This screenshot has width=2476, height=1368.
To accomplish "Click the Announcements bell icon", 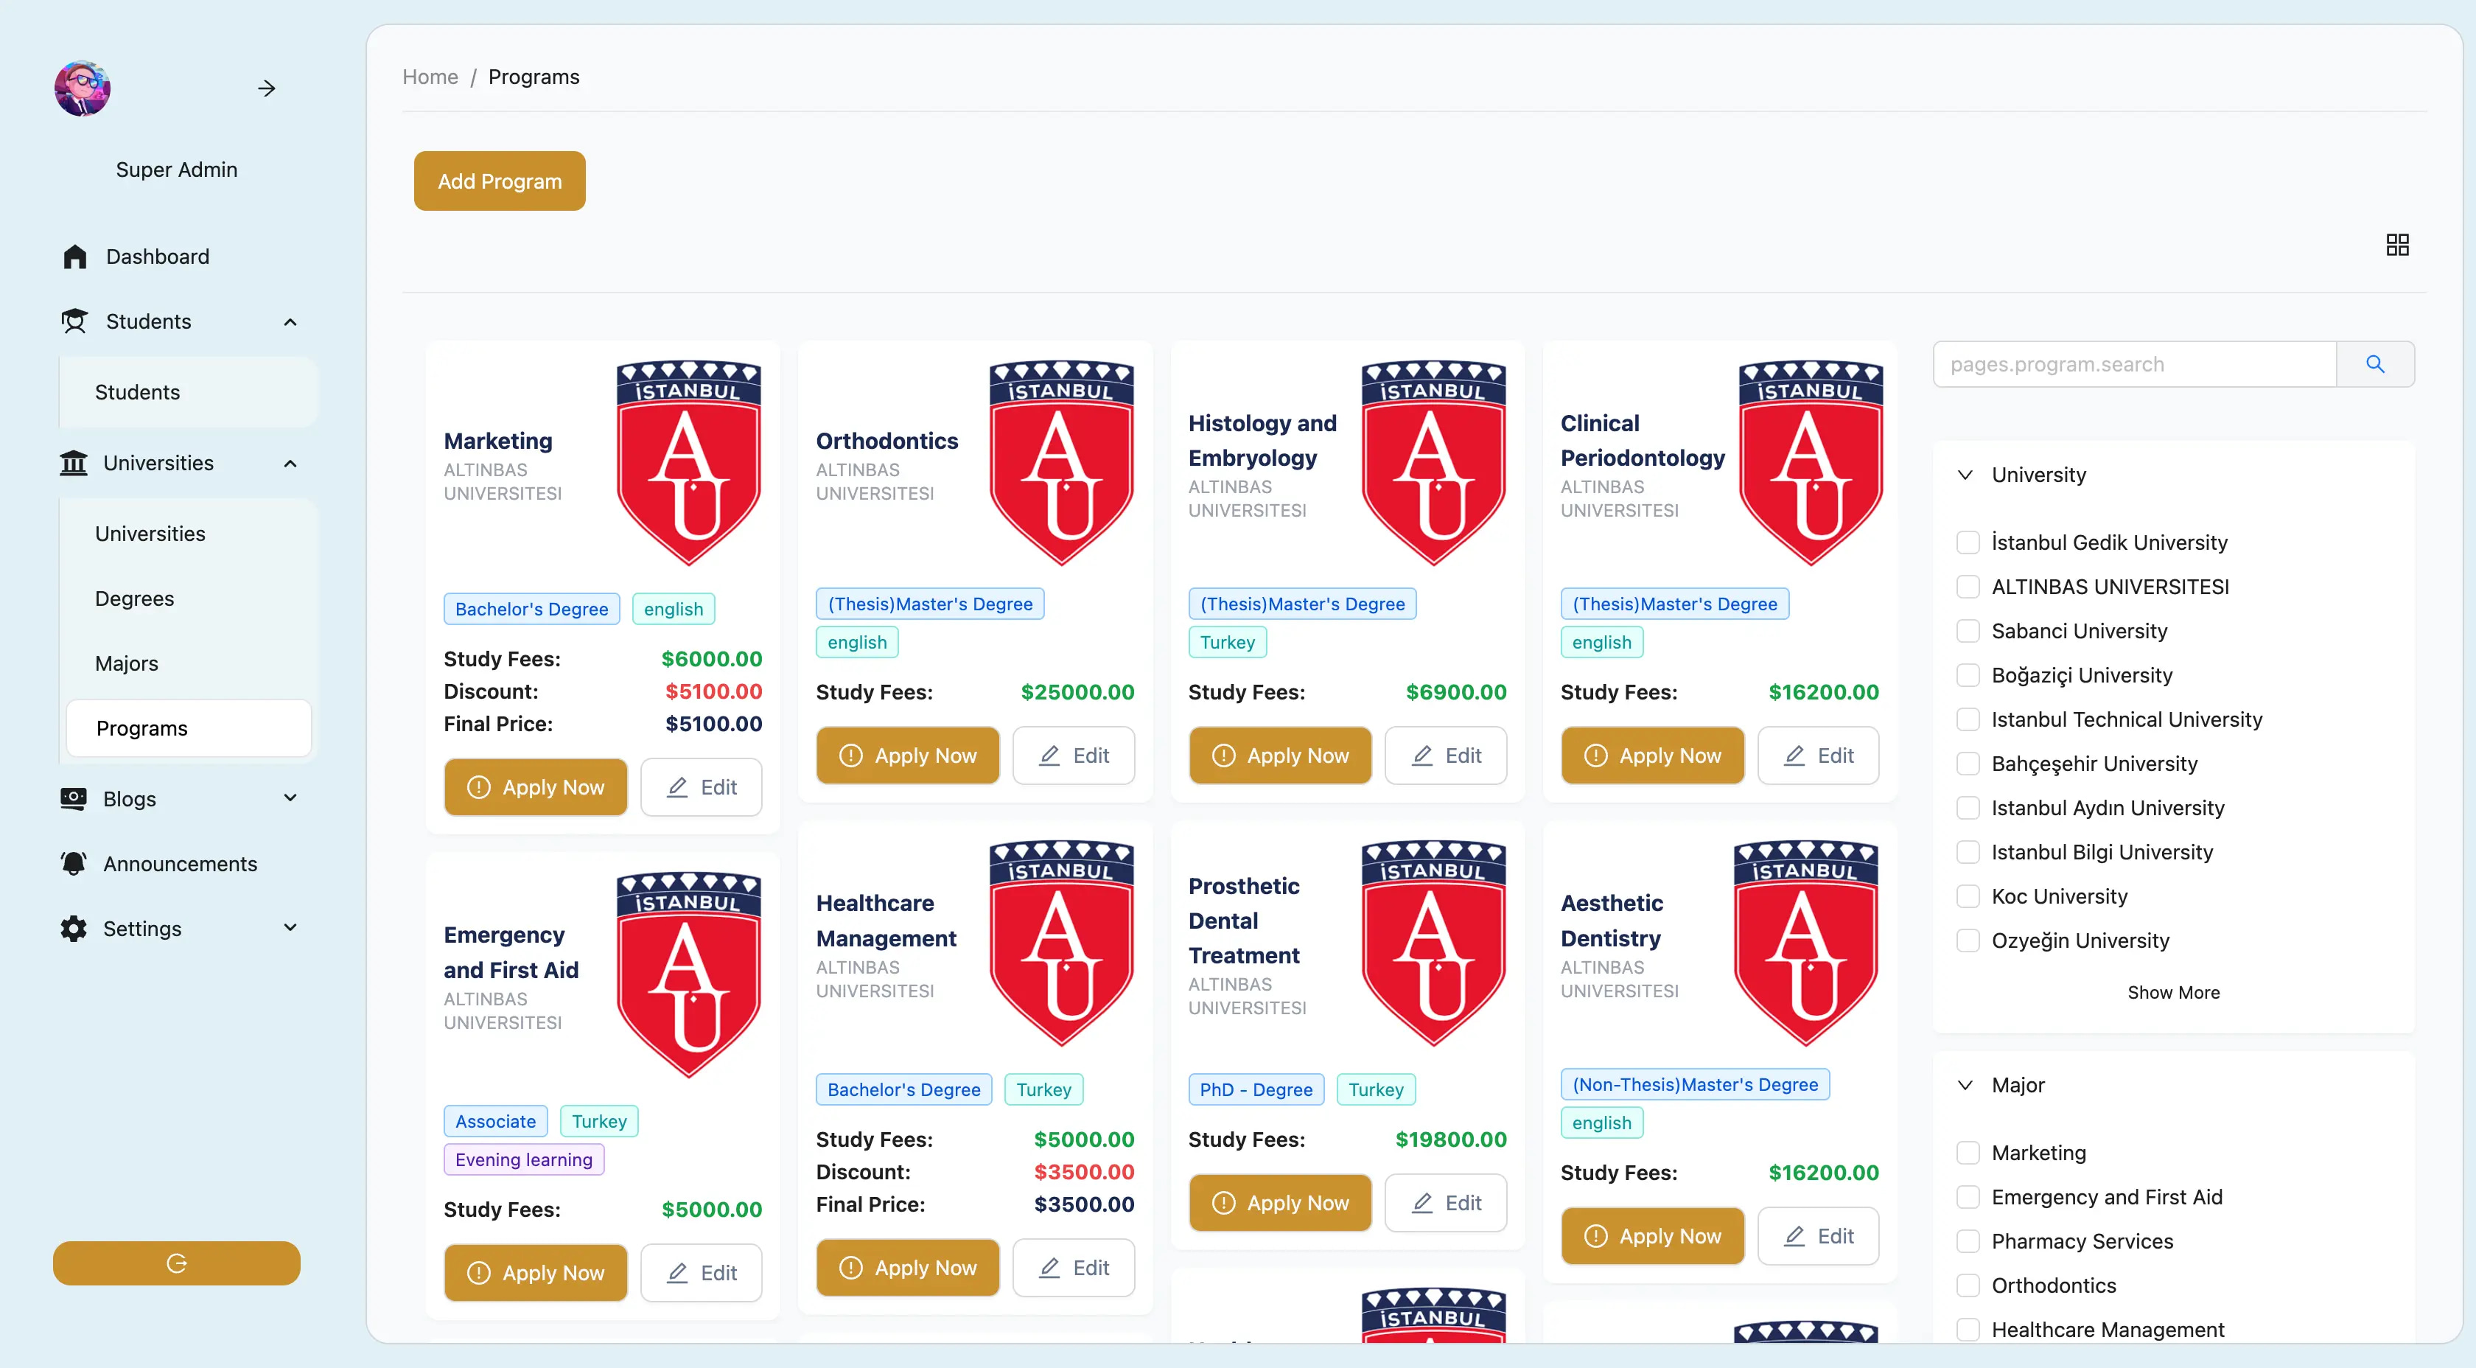I will coord(74,863).
